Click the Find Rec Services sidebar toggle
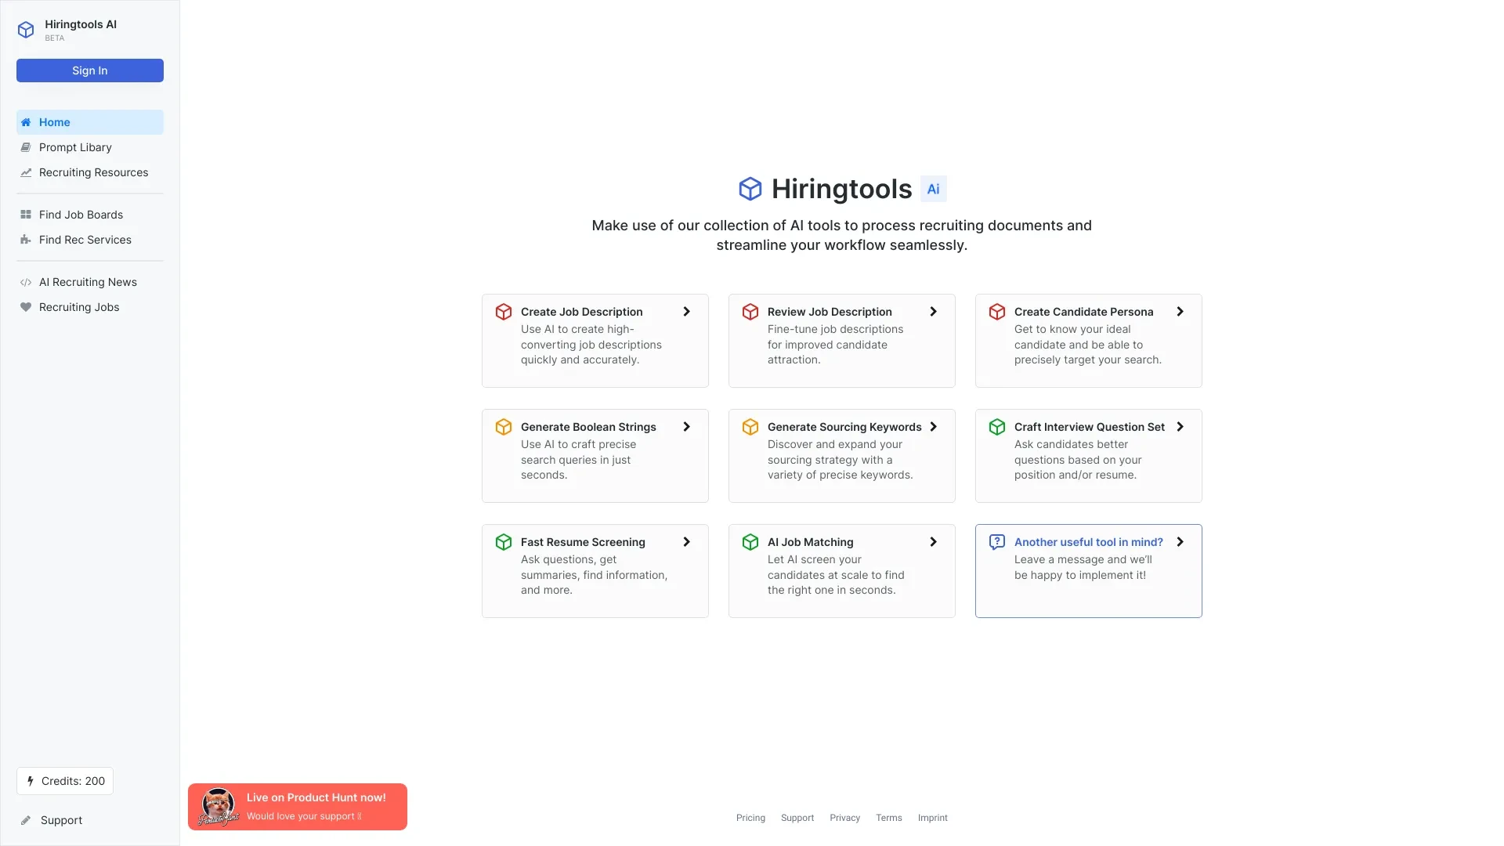Image resolution: width=1504 pixels, height=846 pixels. click(85, 240)
